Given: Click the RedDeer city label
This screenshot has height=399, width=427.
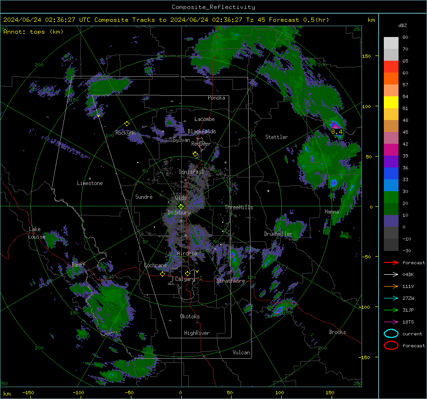Looking at the screenshot, I should click(x=201, y=144).
